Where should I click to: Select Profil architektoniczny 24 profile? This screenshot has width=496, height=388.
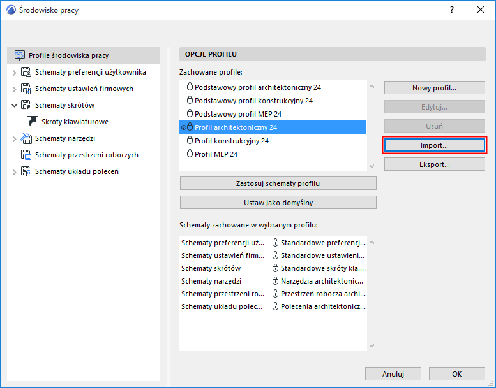point(273,127)
